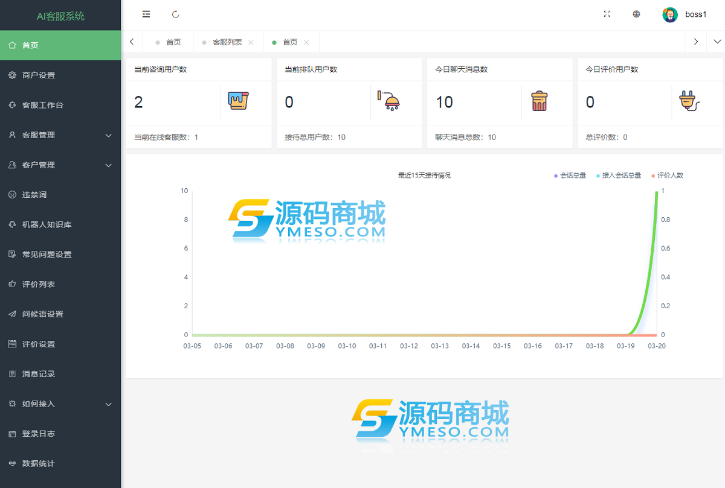Viewport: 725px width, 488px height.
Task: Click the edit icon beside 常见问题设置
Action: click(12, 255)
